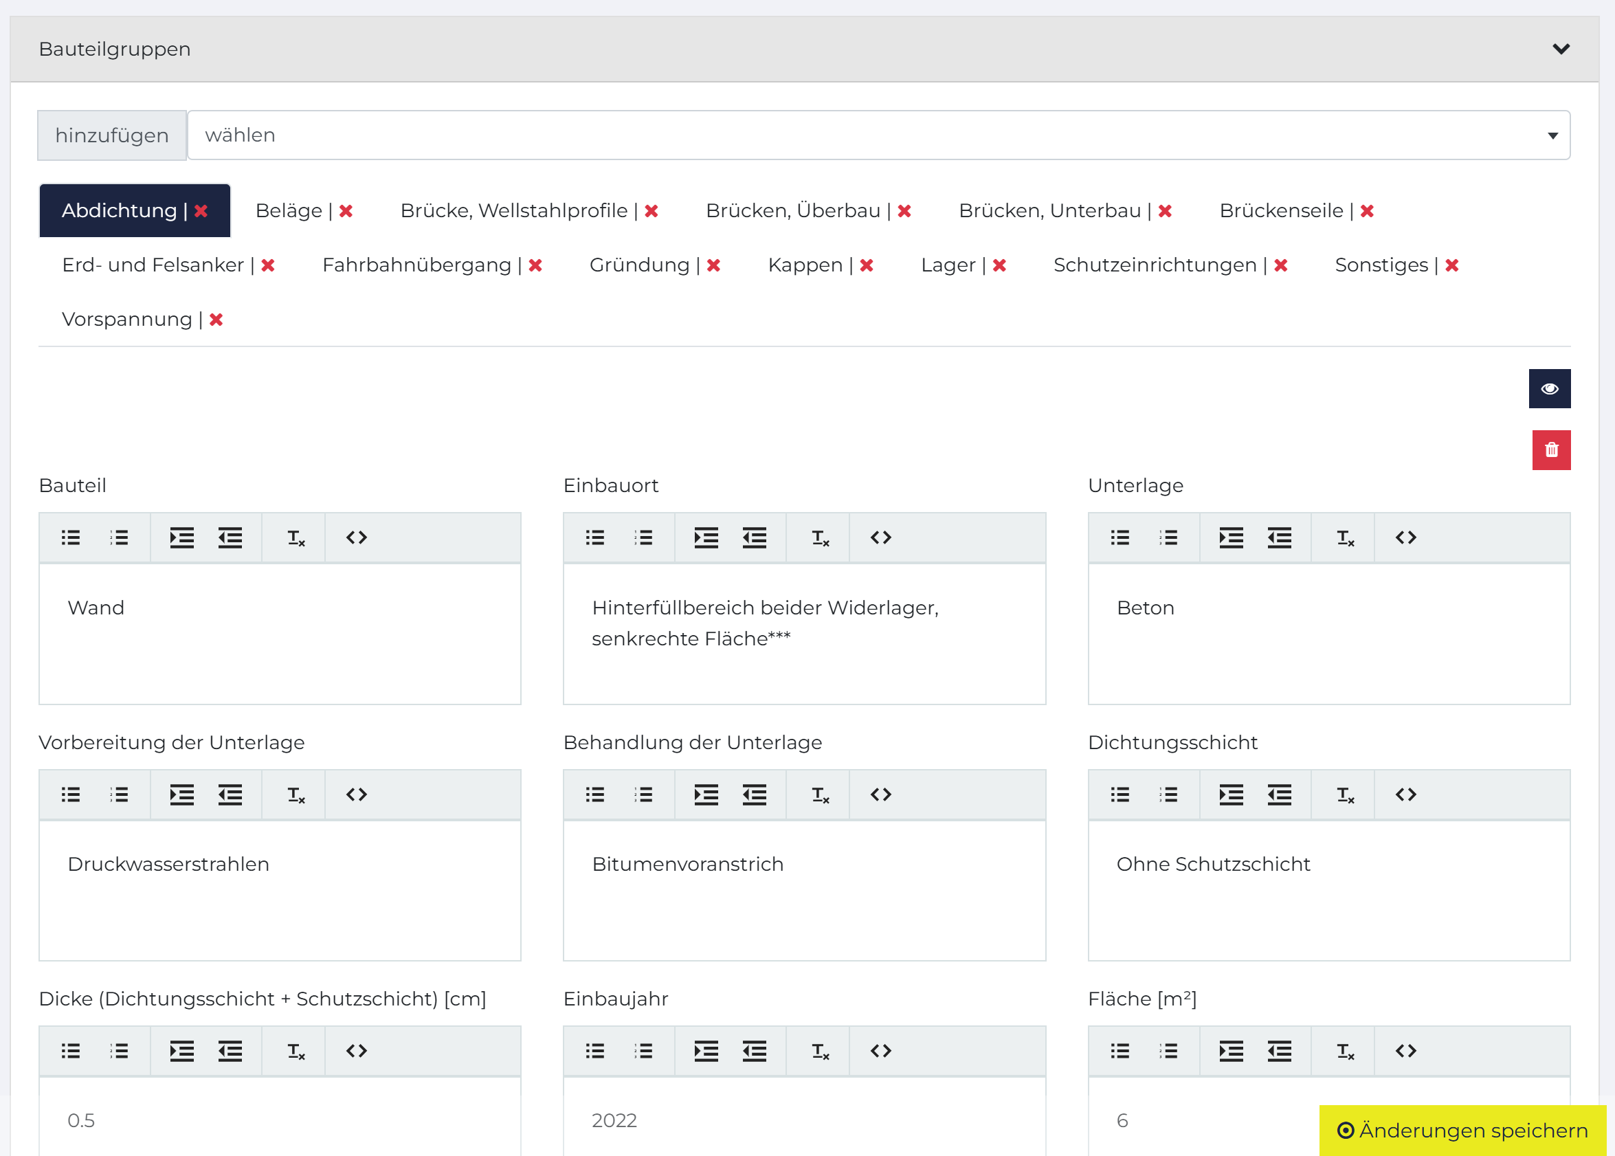1615x1156 pixels.
Task: Save with Änderungen speichern button
Action: click(1462, 1131)
